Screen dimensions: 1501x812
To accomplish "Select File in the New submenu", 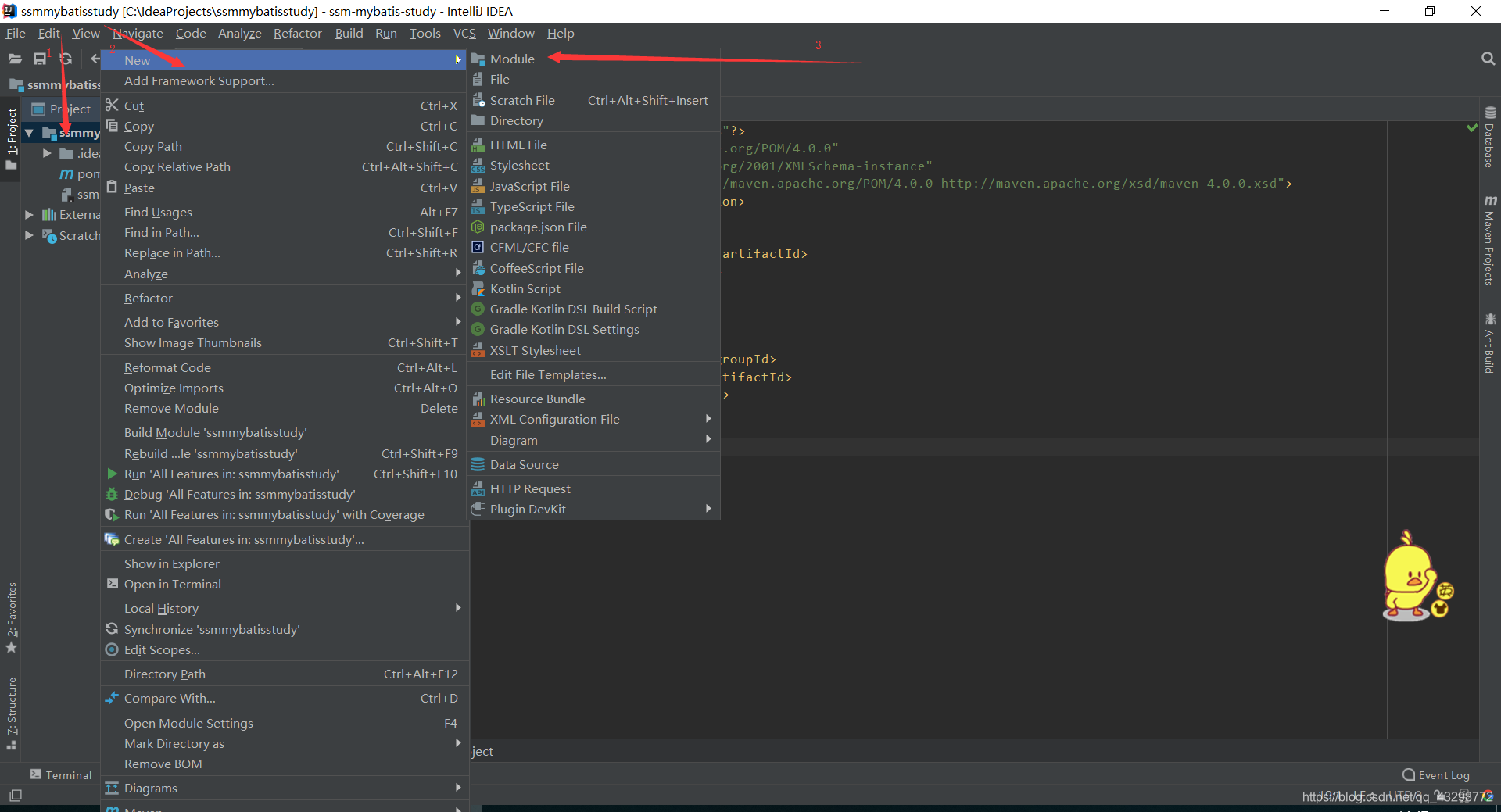I will (593, 80).
